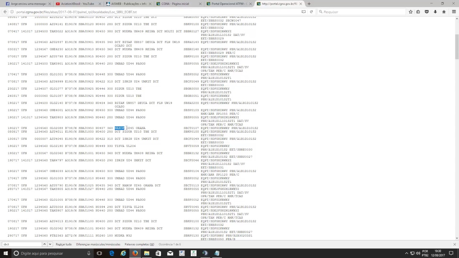The height and width of the screenshot is (258, 459).
Task: Click highlighted NAXOP text in GLO2088 row
Action: coord(119,128)
